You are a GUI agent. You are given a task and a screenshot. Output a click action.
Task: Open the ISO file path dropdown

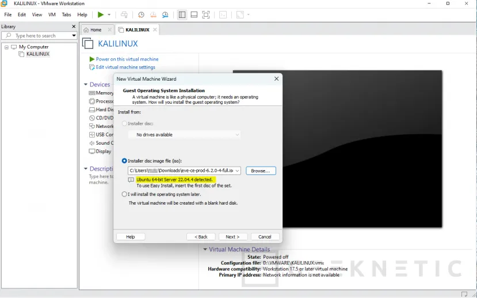tap(237, 171)
